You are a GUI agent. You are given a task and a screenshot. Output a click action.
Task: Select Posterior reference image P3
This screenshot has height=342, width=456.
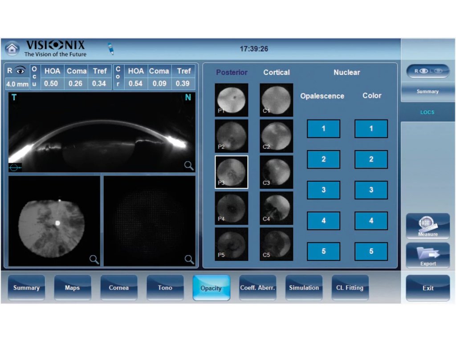click(x=232, y=172)
